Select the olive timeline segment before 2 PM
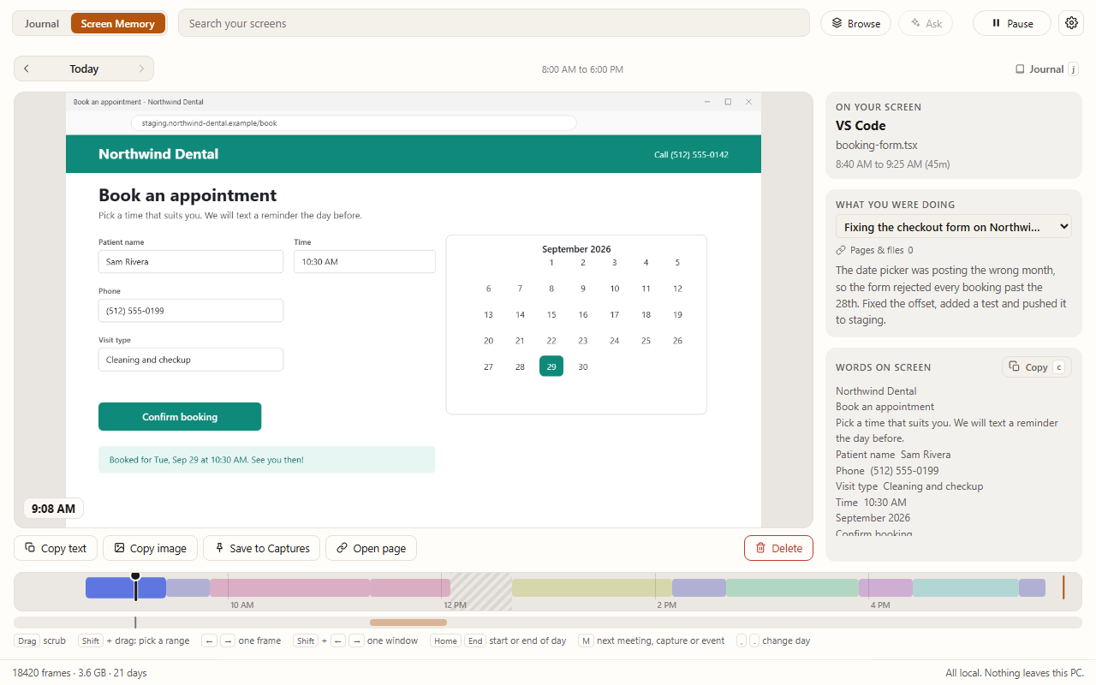Image resolution: width=1096 pixels, height=685 pixels. pyautogui.click(x=591, y=587)
